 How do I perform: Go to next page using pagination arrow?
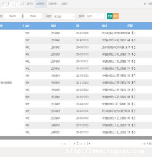coord(81,144)
